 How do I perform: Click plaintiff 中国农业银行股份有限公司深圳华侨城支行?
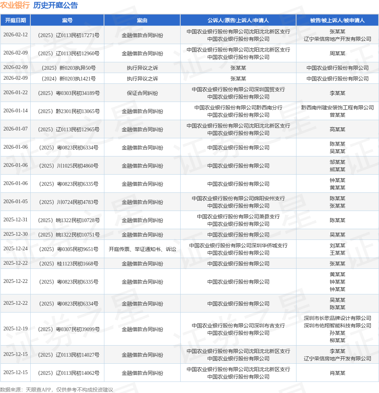(238, 245)
